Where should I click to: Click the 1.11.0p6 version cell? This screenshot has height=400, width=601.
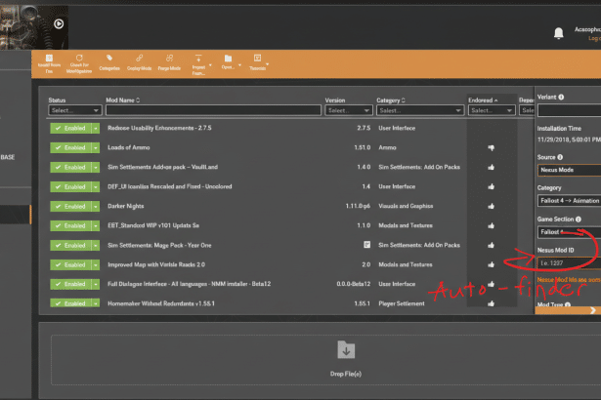pyautogui.click(x=358, y=206)
